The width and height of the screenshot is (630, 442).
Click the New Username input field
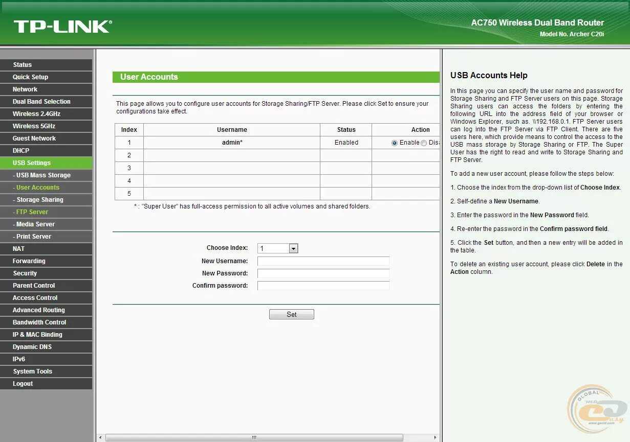pos(323,261)
